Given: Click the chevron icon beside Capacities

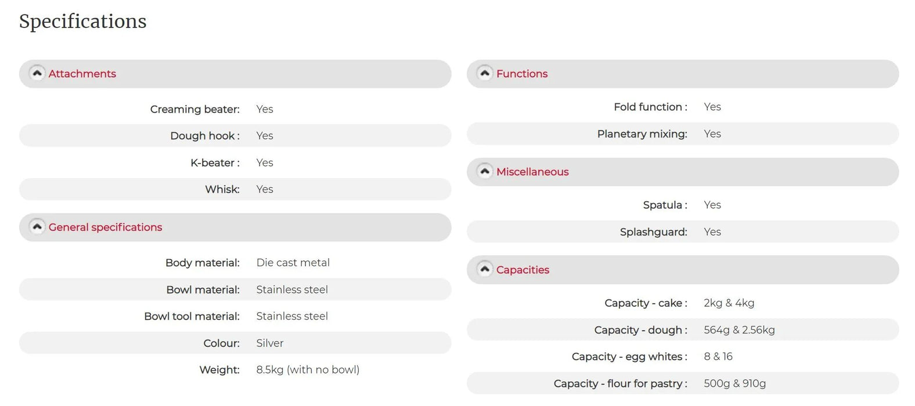Looking at the screenshot, I should click(x=485, y=270).
